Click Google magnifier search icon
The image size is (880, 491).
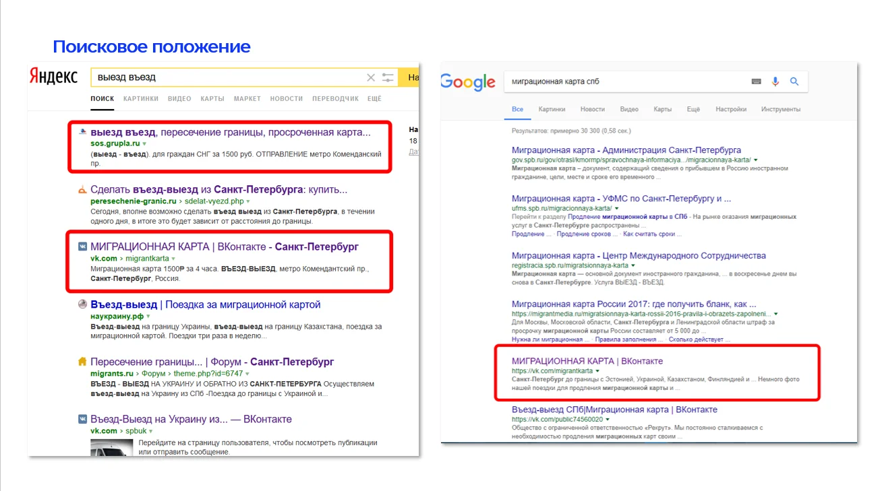pyautogui.click(x=794, y=81)
